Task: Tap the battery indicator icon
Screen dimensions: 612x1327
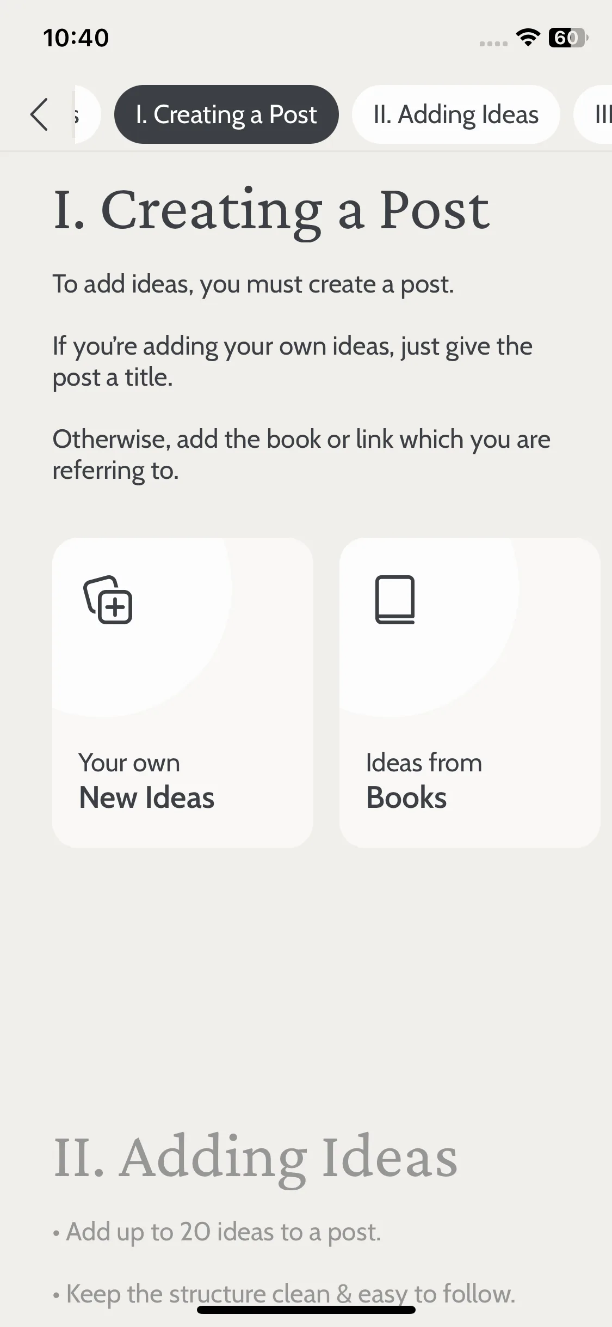Action: (568, 38)
